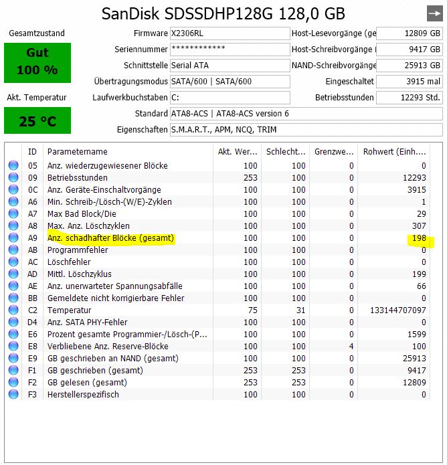Select 'Anz. unerwarteter Spannungsabfälle' row

click(x=217, y=286)
